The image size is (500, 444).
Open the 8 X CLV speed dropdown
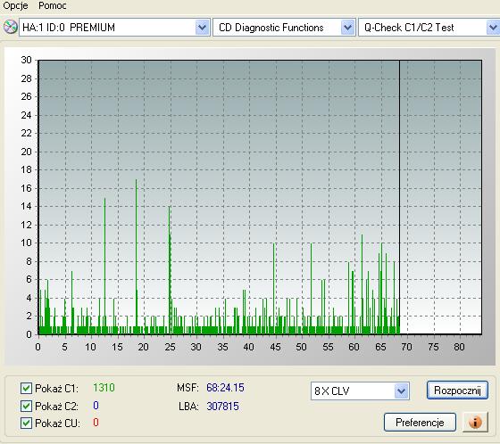pyautogui.click(x=401, y=391)
